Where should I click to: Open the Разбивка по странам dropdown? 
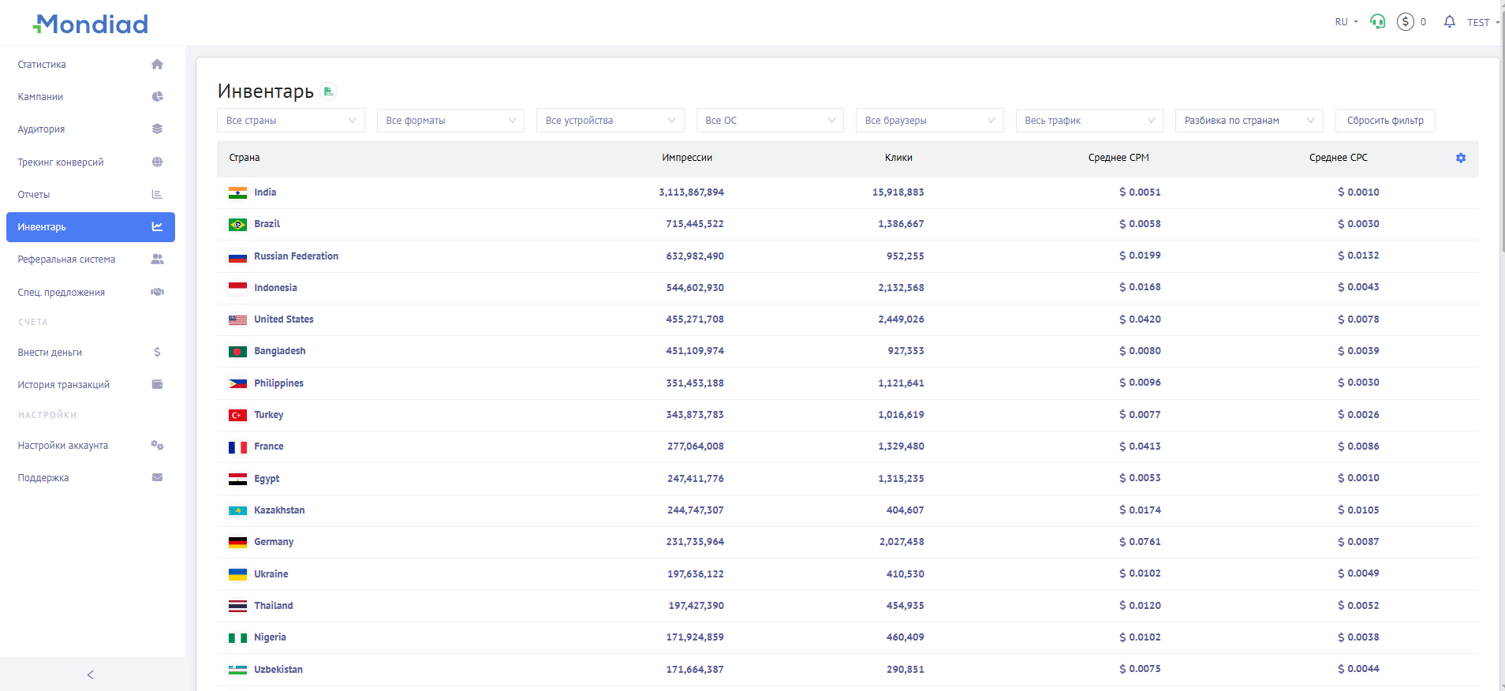click(1248, 121)
